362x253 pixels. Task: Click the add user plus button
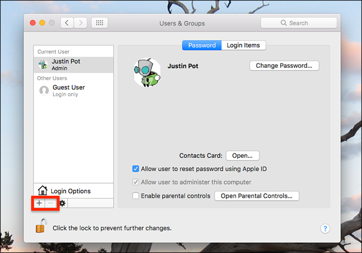coord(39,204)
